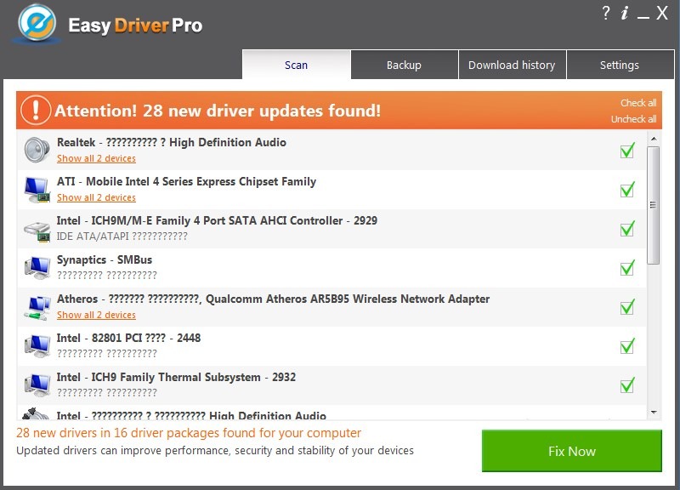Open the info 'i' icon
This screenshot has width=680, height=490.
[x=625, y=13]
